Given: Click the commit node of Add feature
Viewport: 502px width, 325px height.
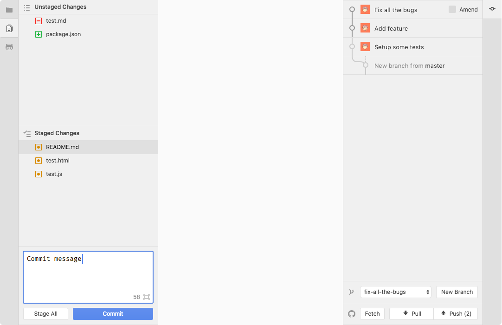Looking at the screenshot, I should point(352,28).
